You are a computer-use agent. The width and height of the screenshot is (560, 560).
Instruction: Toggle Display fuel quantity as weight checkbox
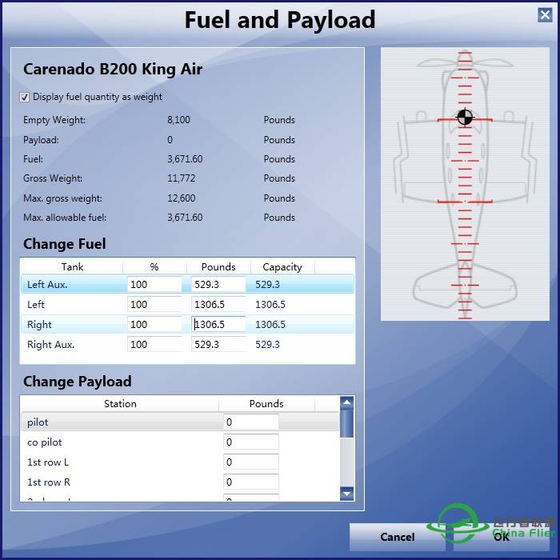[25, 97]
